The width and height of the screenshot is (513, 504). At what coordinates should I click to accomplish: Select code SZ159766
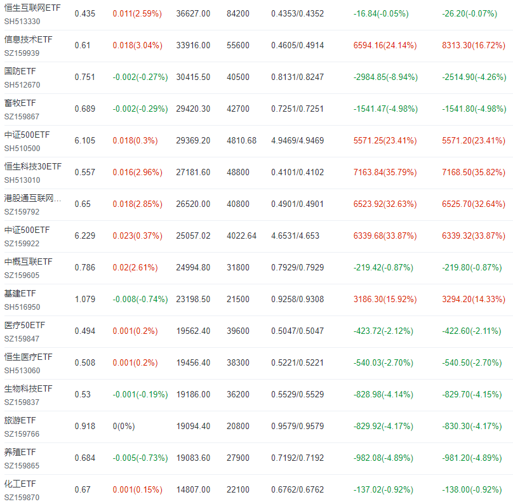point(22,434)
